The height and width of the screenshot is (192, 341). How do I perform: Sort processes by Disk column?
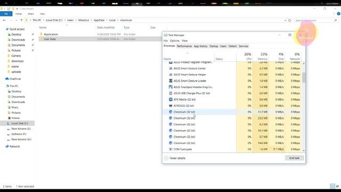point(277,57)
